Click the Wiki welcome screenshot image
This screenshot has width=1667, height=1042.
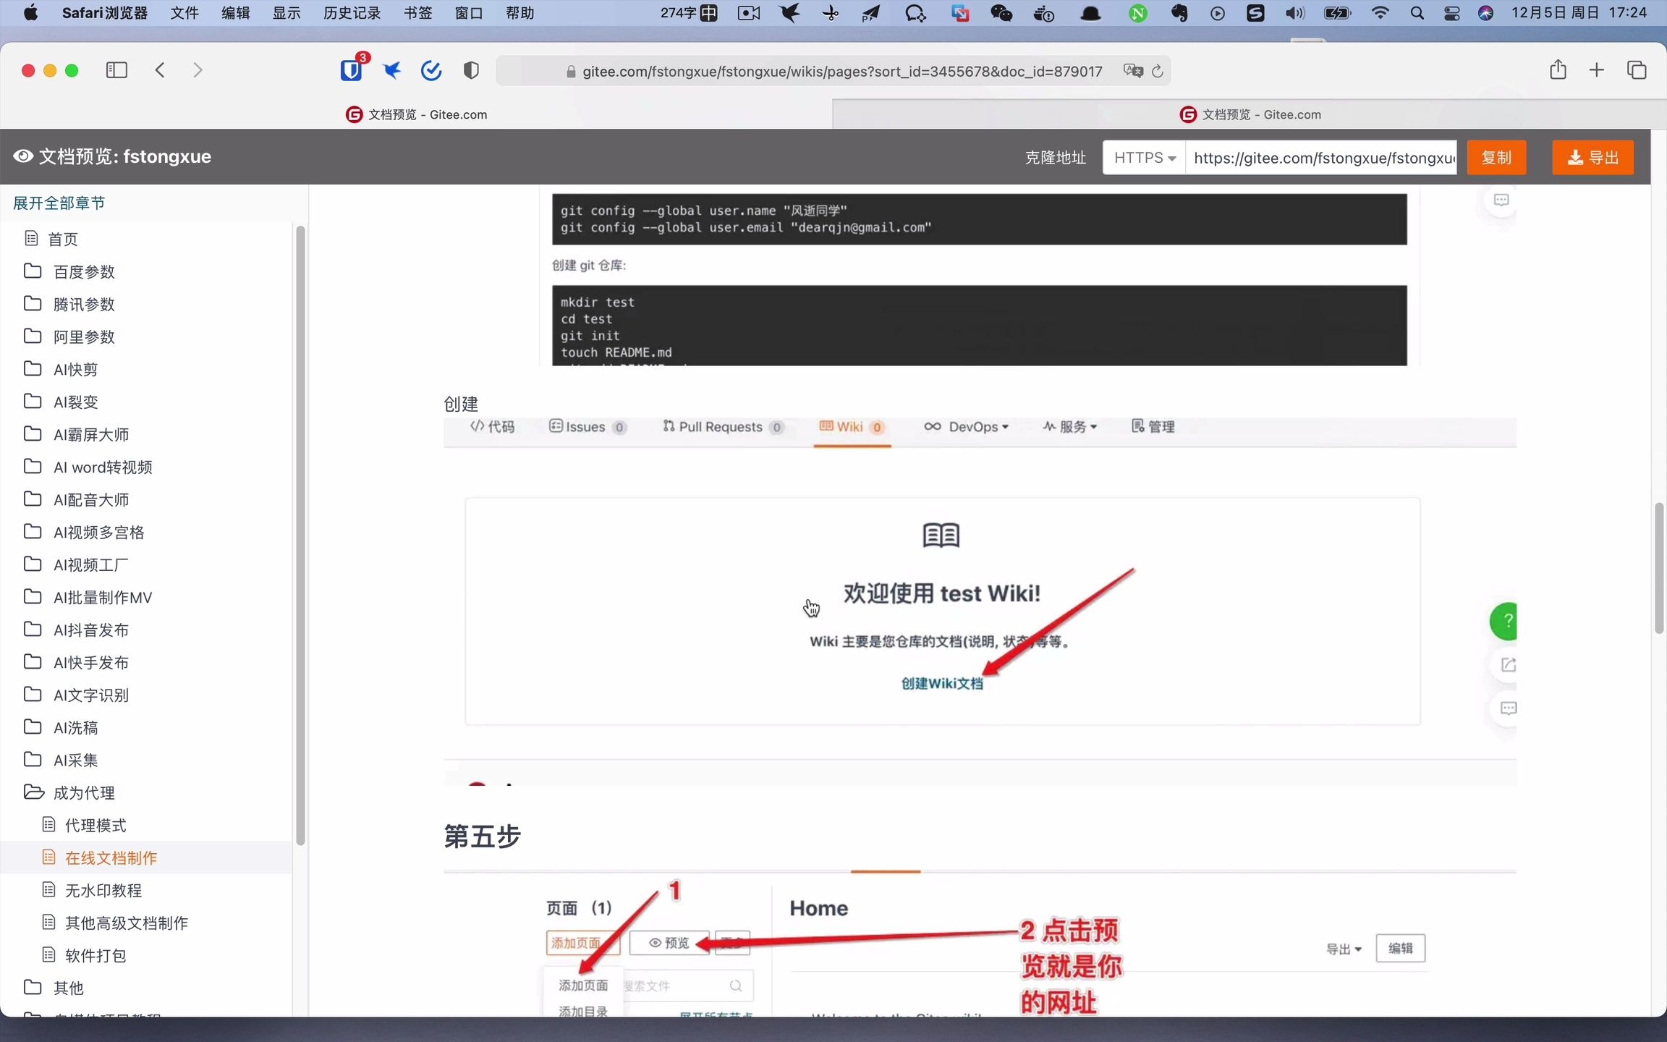pyautogui.click(x=980, y=602)
